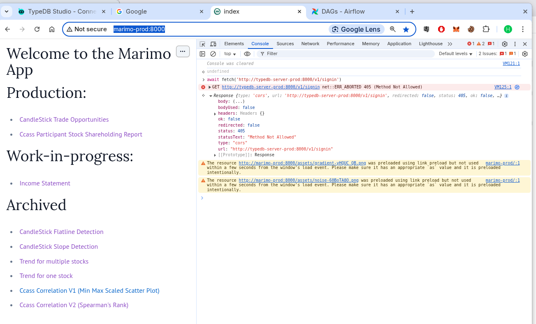Switch to the Application tab

[x=399, y=44]
